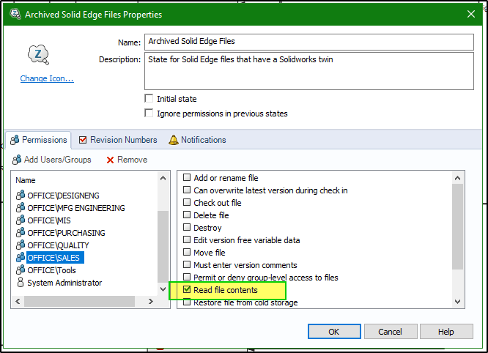Screen dimensions: 488x353
Task: Check Restore file from cold storage
Action: 187,302
